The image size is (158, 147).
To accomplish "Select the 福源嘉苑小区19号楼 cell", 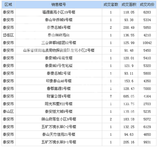I will tap(59, 12).
